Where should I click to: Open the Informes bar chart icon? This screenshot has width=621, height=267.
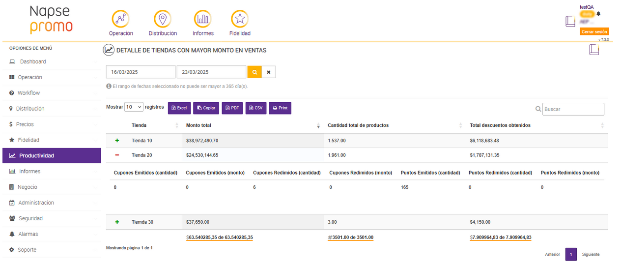click(203, 19)
